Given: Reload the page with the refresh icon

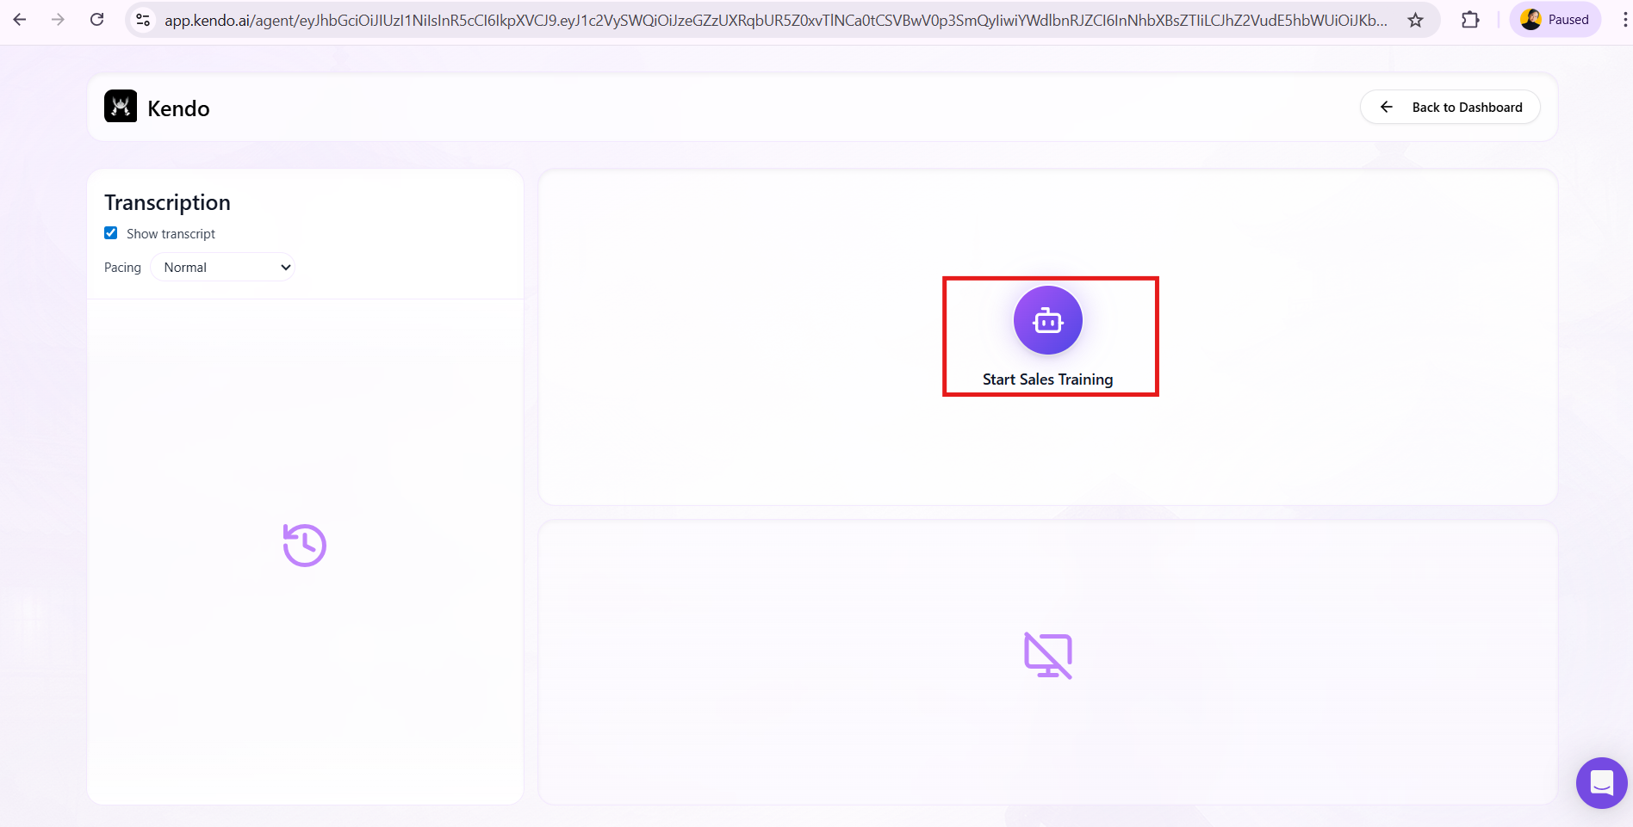Looking at the screenshot, I should point(97,20).
